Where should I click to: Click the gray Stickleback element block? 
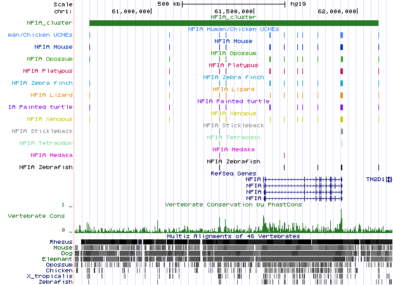point(342,131)
